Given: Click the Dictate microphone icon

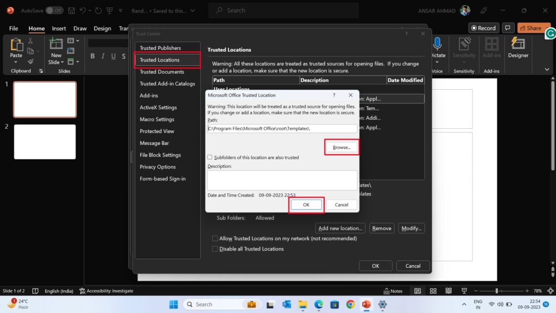Looking at the screenshot, I should click(438, 44).
